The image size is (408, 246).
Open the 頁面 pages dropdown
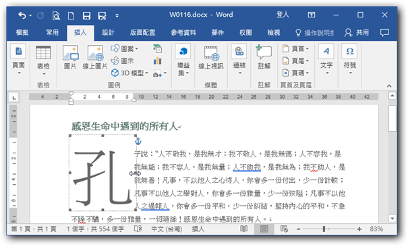pos(18,60)
